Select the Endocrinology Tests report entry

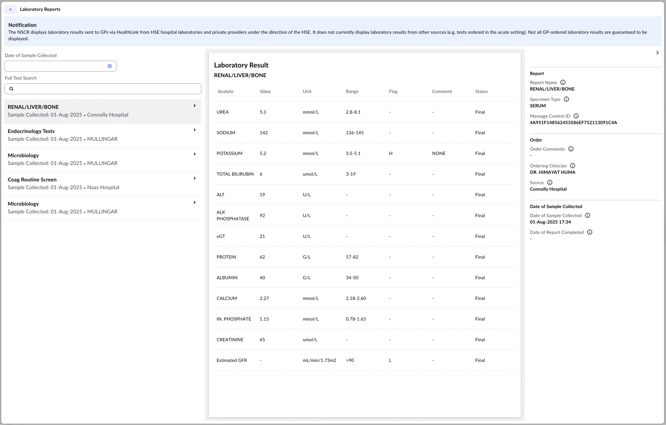(x=98, y=135)
